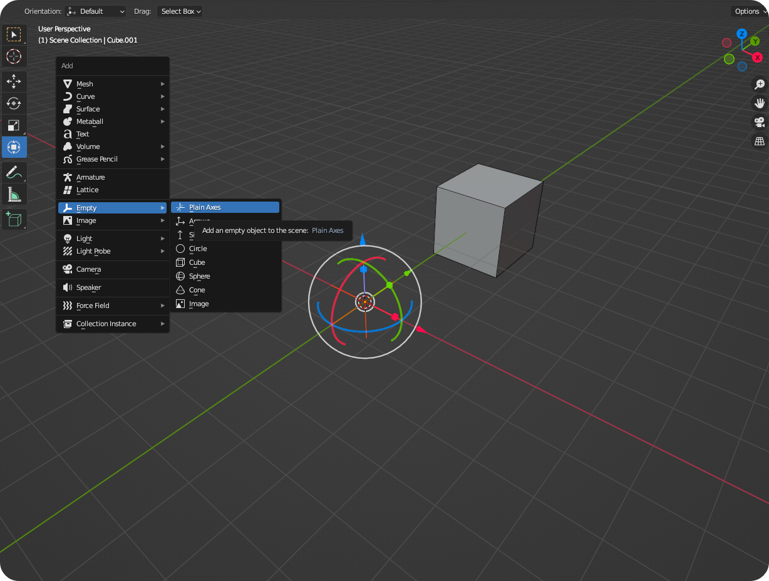This screenshot has width=769, height=581.
Task: Select the Add Cube tool
Action: (14, 219)
